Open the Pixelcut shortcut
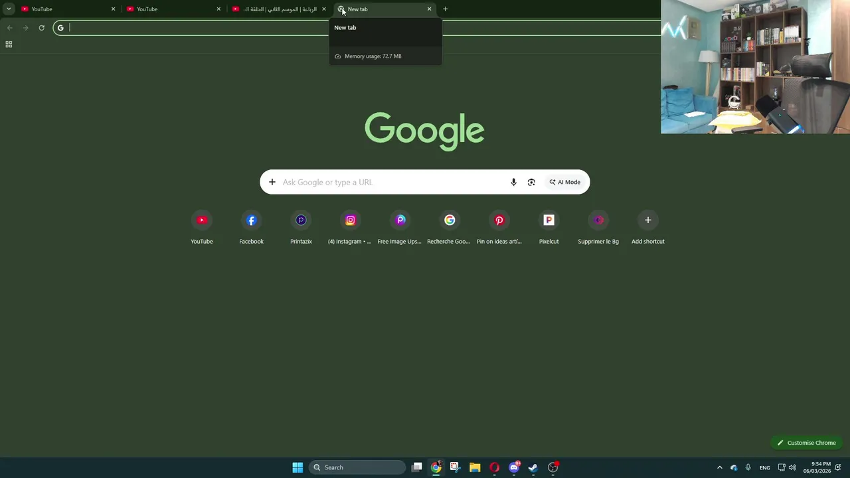The height and width of the screenshot is (478, 850). tap(549, 228)
